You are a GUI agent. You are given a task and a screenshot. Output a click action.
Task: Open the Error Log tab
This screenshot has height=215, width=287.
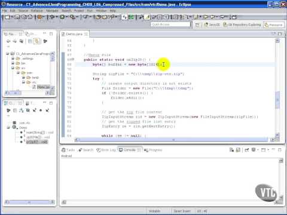pyautogui.click(x=106, y=150)
